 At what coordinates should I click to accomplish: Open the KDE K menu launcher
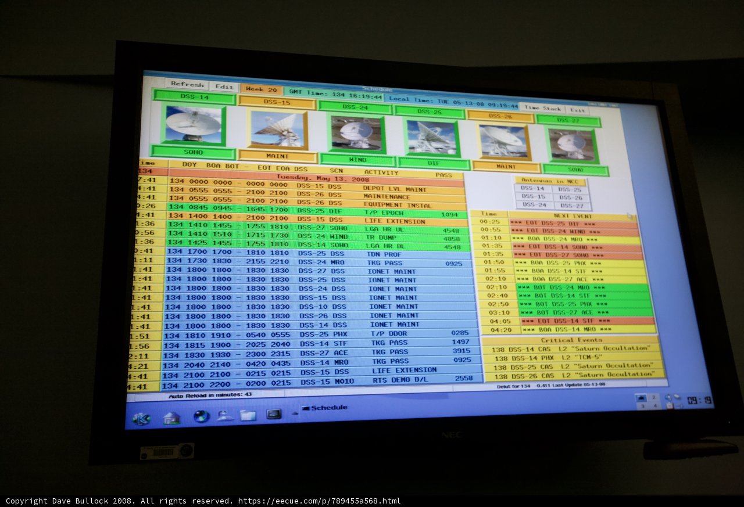click(x=141, y=418)
